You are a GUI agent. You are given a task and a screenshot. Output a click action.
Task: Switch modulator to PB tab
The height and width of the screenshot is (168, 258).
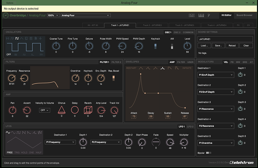pyautogui.click(x=232, y=62)
